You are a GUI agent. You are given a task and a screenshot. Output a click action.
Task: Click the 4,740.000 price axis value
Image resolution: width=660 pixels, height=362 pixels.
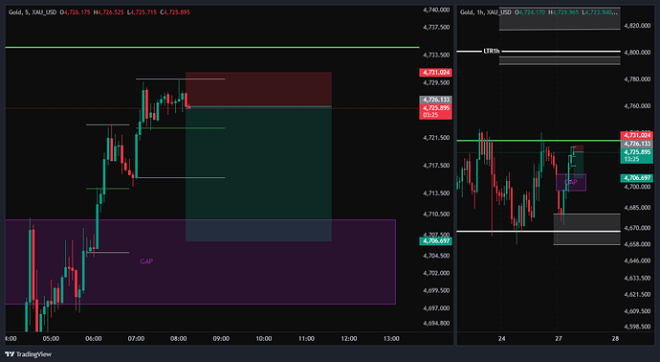[436, 10]
